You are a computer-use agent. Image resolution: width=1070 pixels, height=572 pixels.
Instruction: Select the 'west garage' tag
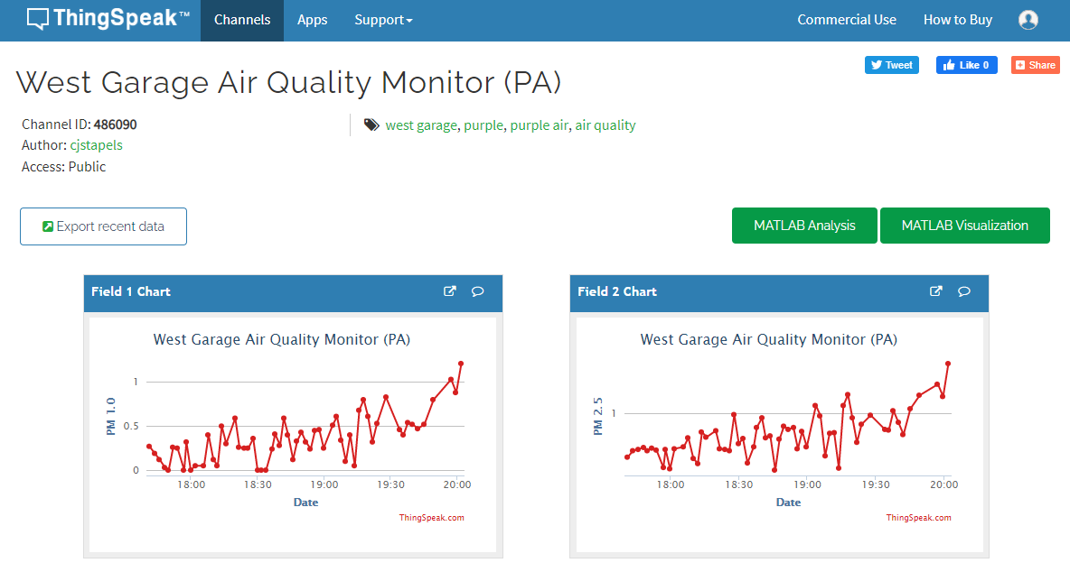421,125
